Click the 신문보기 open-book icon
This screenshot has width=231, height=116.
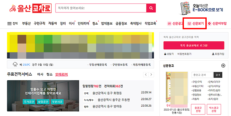pos(189,24)
